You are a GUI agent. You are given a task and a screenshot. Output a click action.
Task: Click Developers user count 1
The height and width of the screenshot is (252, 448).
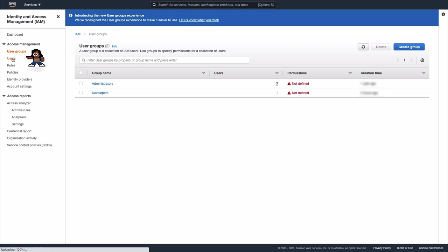coord(276,93)
